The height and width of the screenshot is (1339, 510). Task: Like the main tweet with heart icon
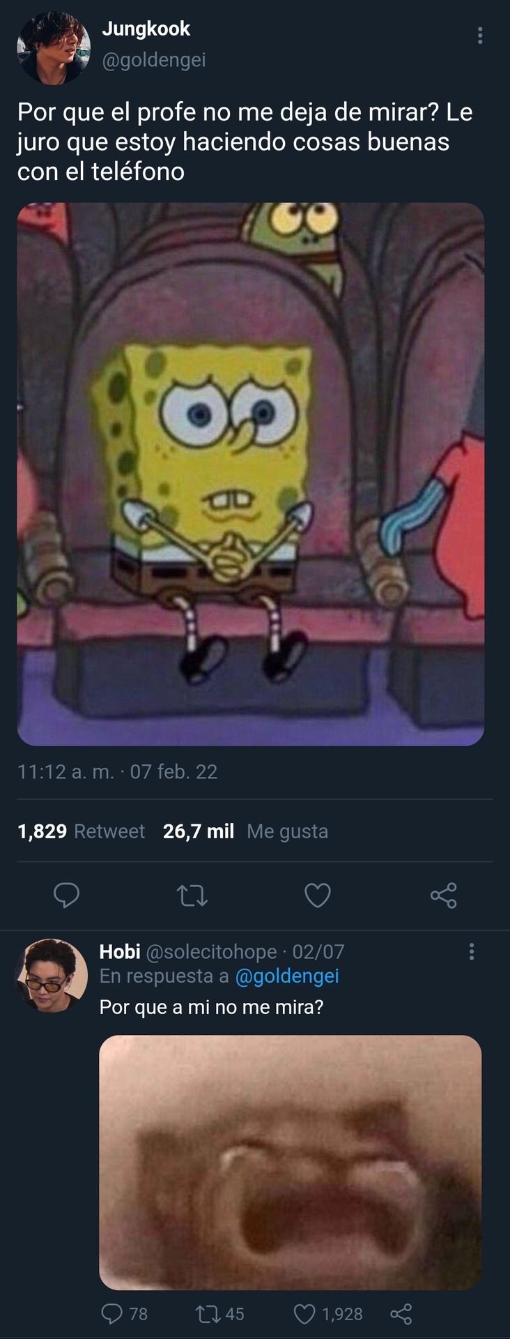[318, 895]
